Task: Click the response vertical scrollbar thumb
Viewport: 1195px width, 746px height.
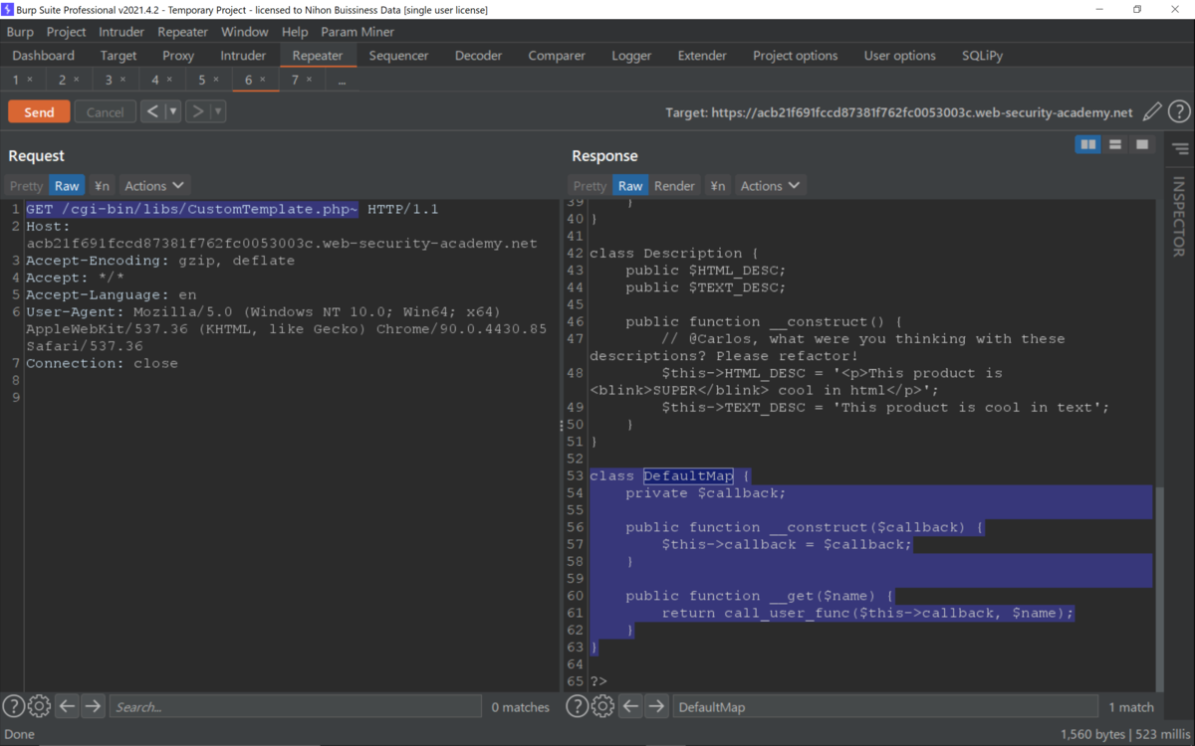Action: pyautogui.click(x=1159, y=587)
